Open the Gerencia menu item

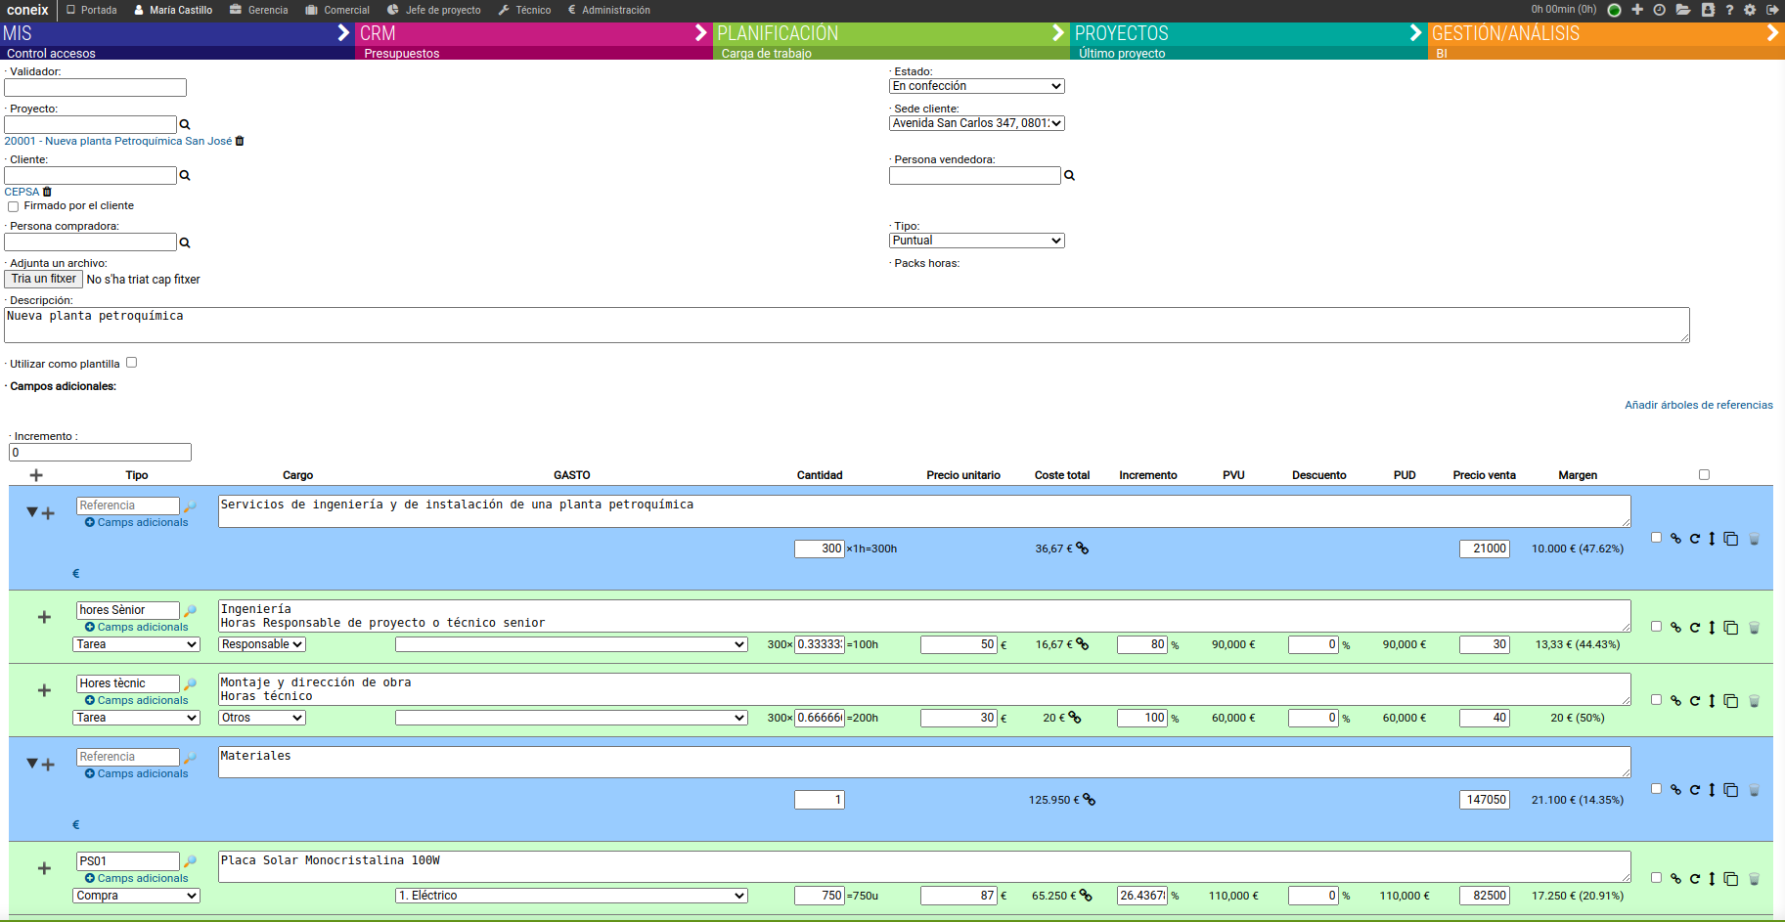click(x=258, y=10)
